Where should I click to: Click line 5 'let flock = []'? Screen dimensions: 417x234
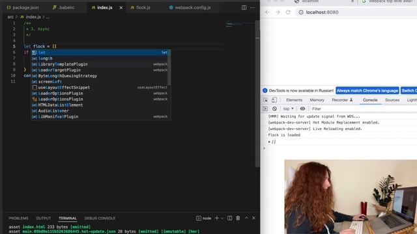click(x=40, y=46)
